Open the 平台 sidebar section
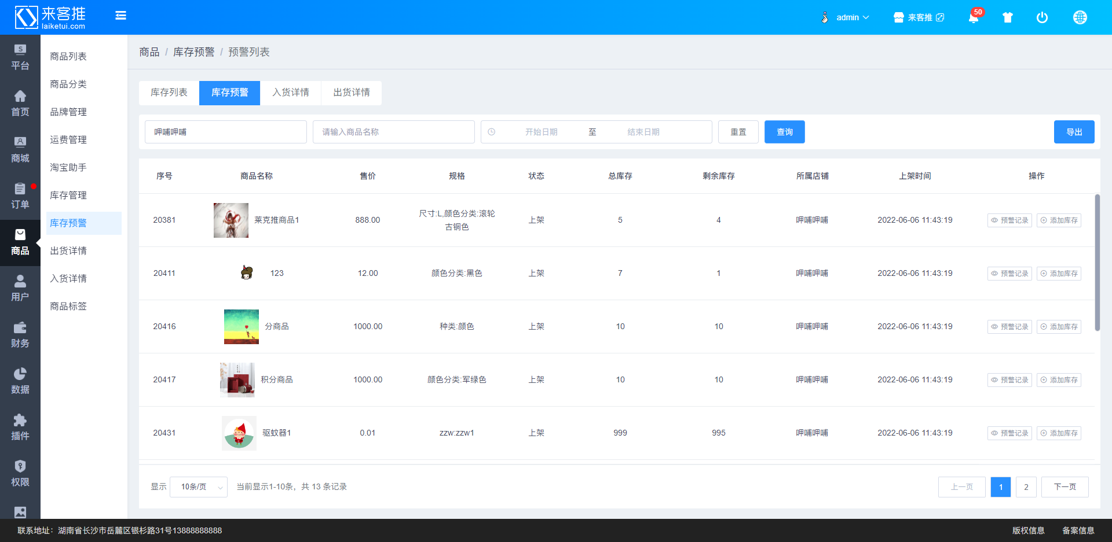Viewport: 1112px width, 542px height. click(20, 57)
